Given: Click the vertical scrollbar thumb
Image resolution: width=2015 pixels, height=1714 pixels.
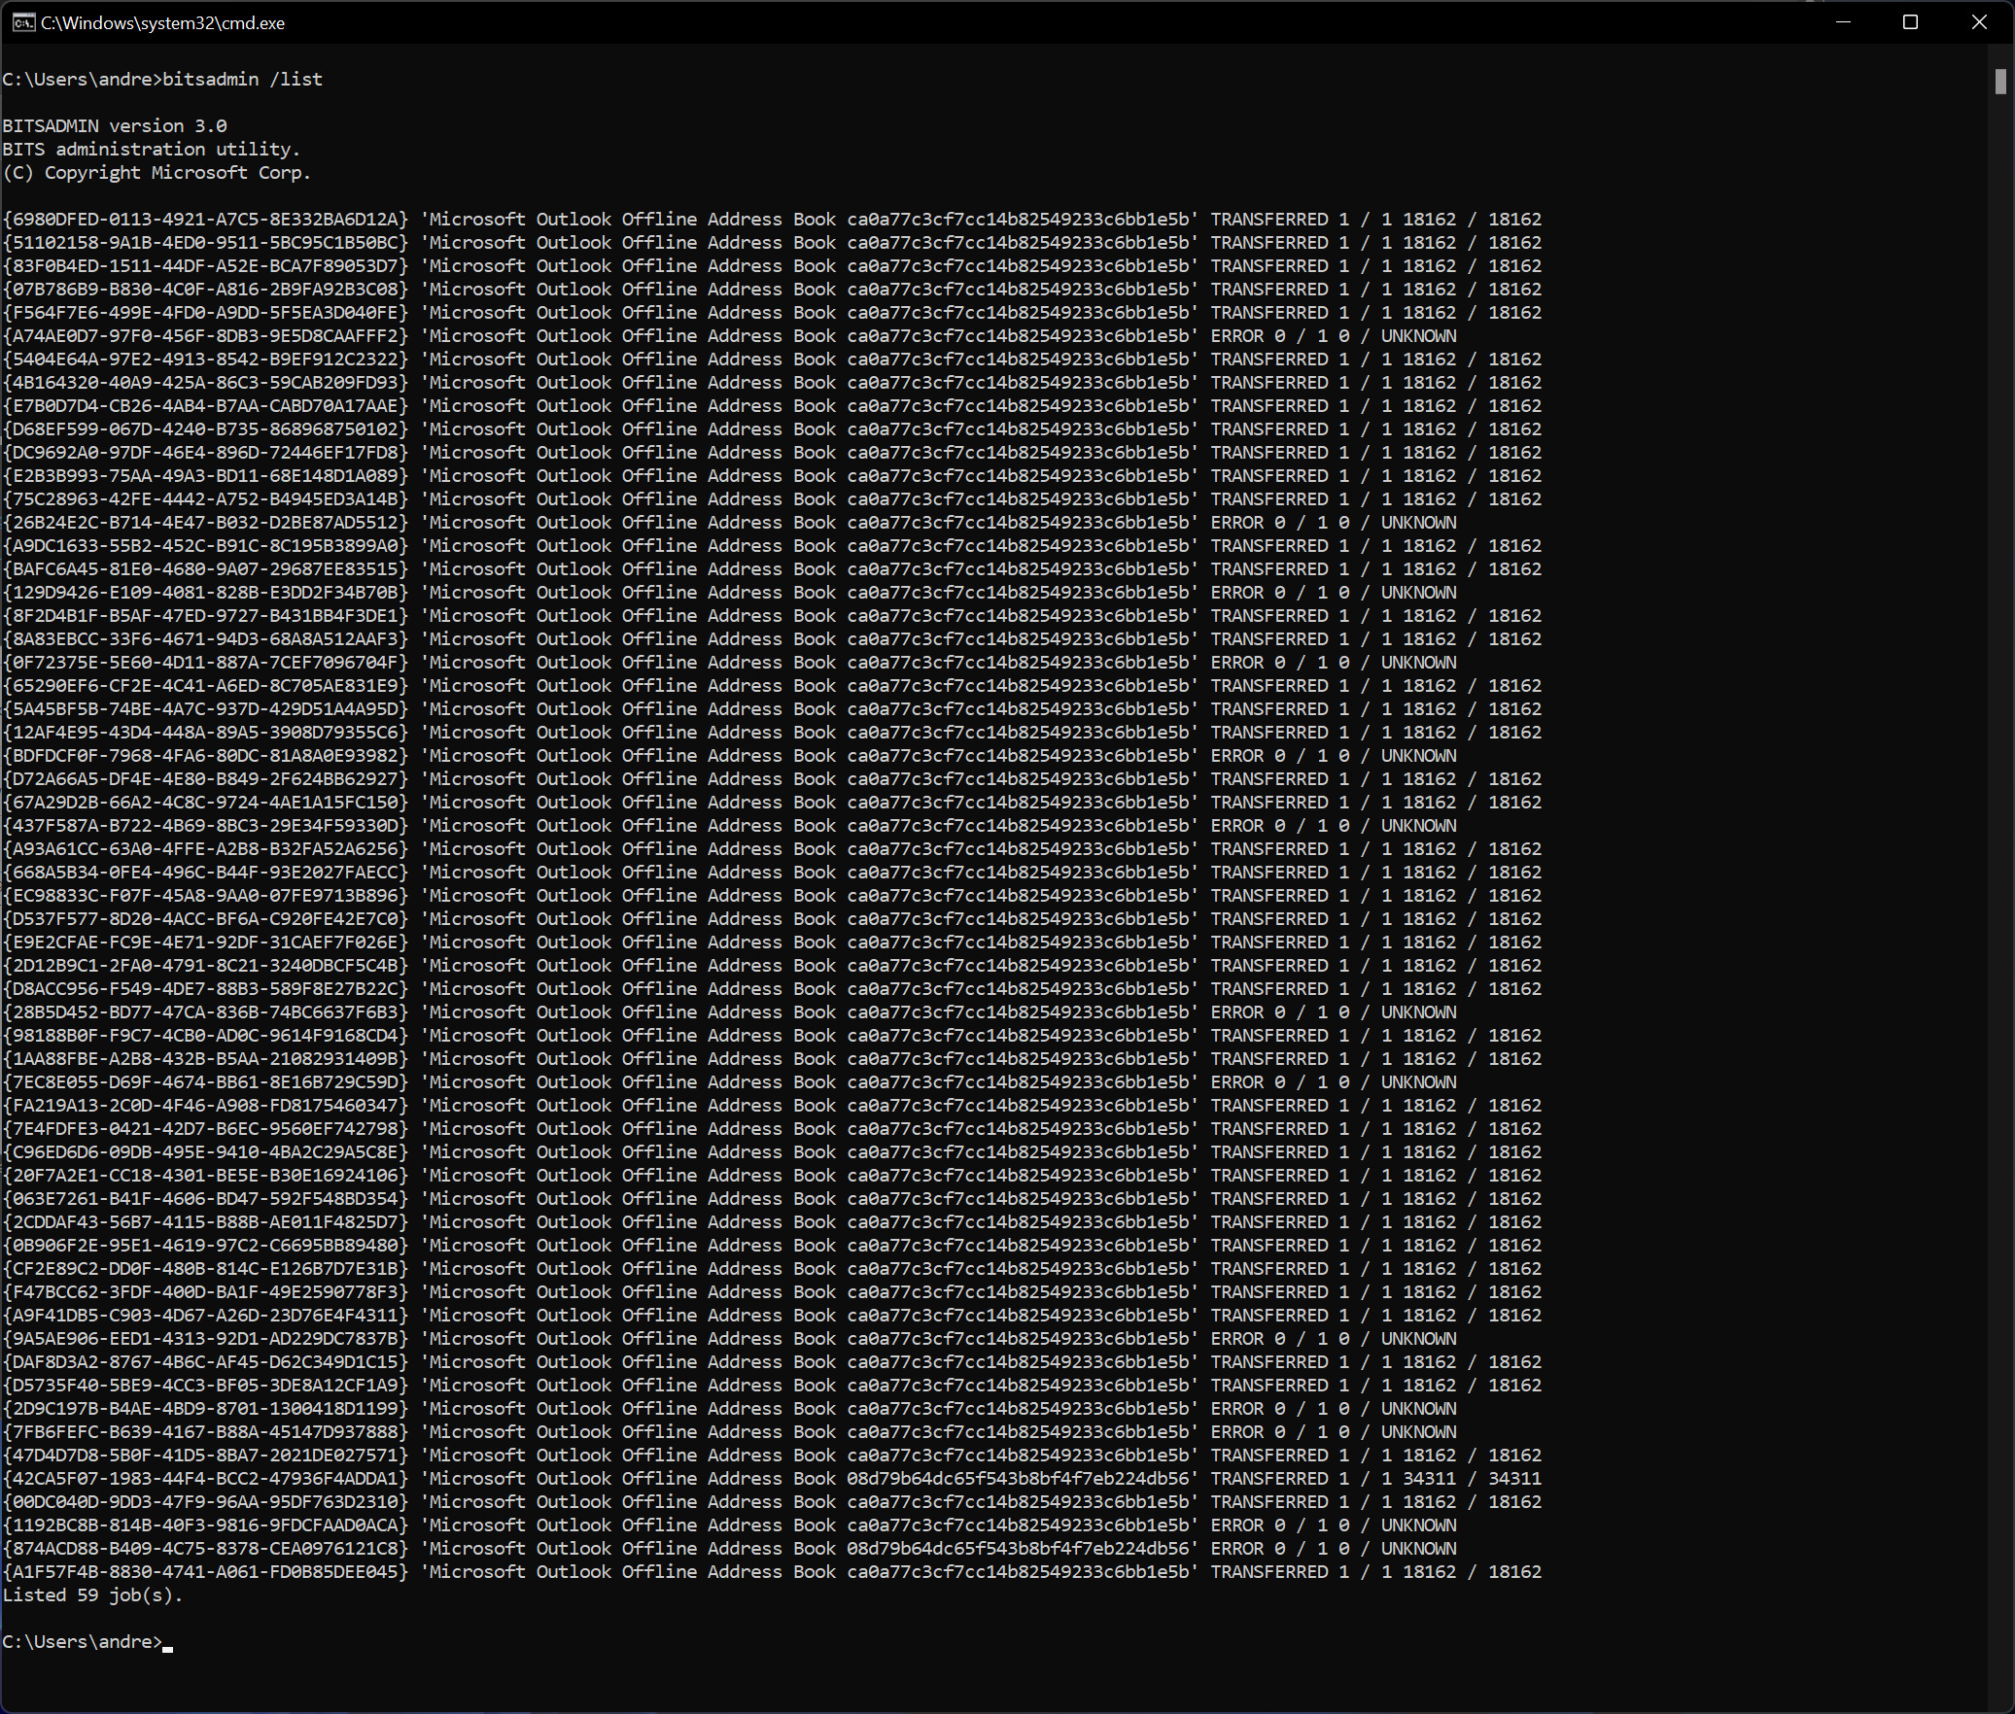Looking at the screenshot, I should tap(1999, 82).
